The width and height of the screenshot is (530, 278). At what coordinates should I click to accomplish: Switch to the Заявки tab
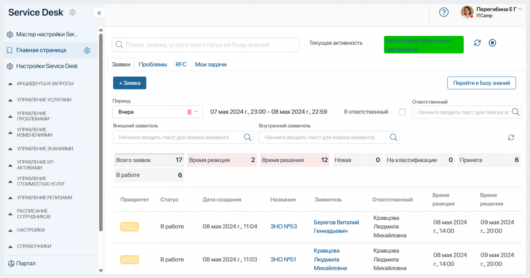tap(121, 64)
